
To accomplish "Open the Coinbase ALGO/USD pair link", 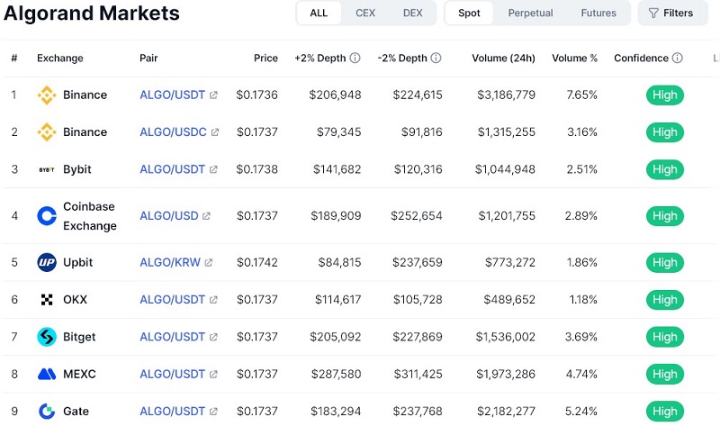I will [169, 216].
